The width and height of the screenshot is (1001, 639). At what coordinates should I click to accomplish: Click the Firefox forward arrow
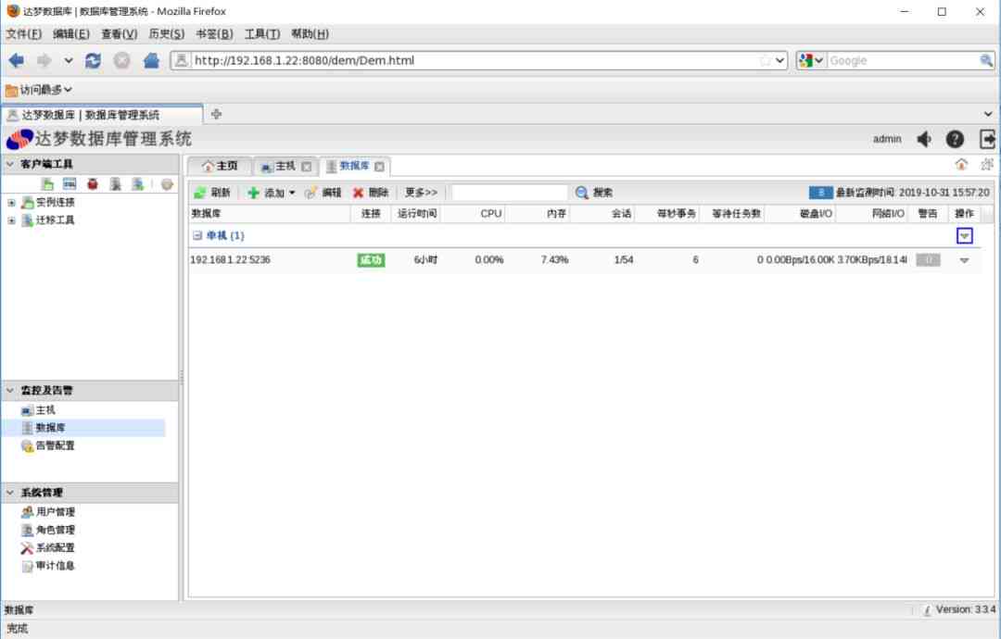(x=44, y=60)
